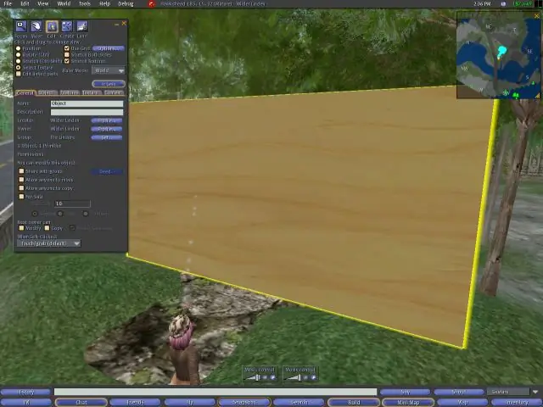
Task: Minimize the build tools panel
Action: point(117,25)
